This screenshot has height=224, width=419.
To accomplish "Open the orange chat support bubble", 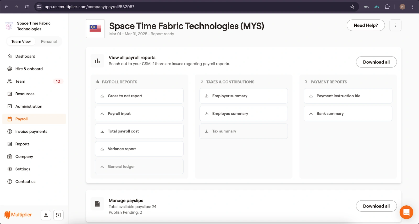I will [x=406, y=212].
